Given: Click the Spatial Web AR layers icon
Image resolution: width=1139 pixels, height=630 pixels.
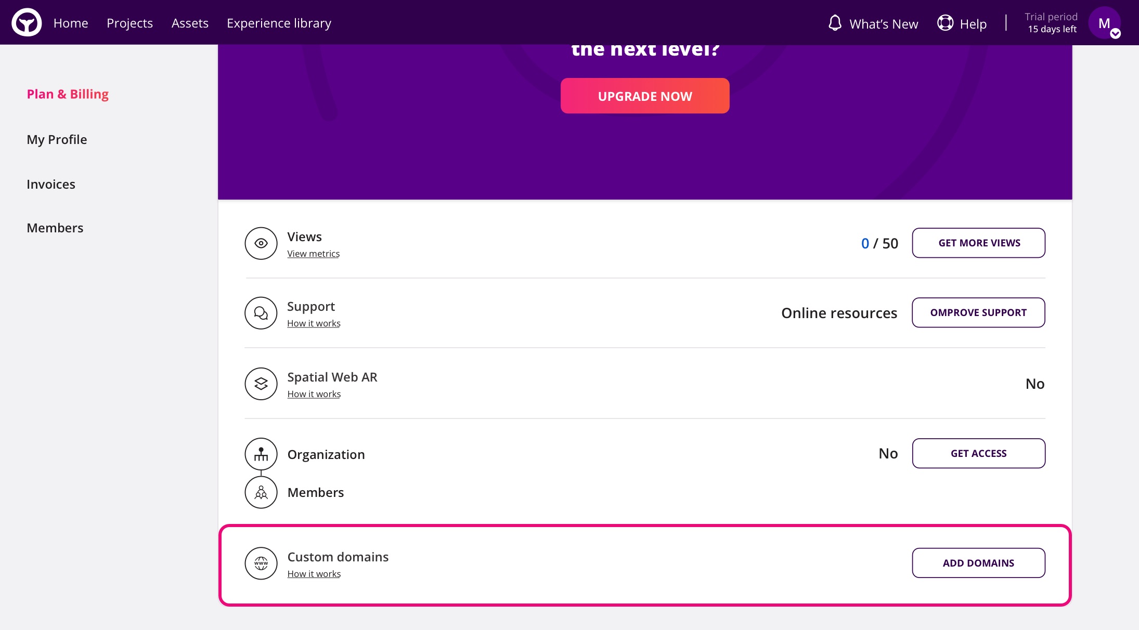Looking at the screenshot, I should tap(261, 383).
